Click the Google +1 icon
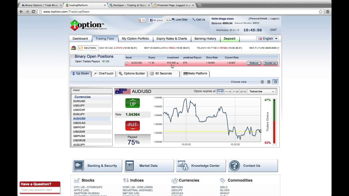 (142, 20)
